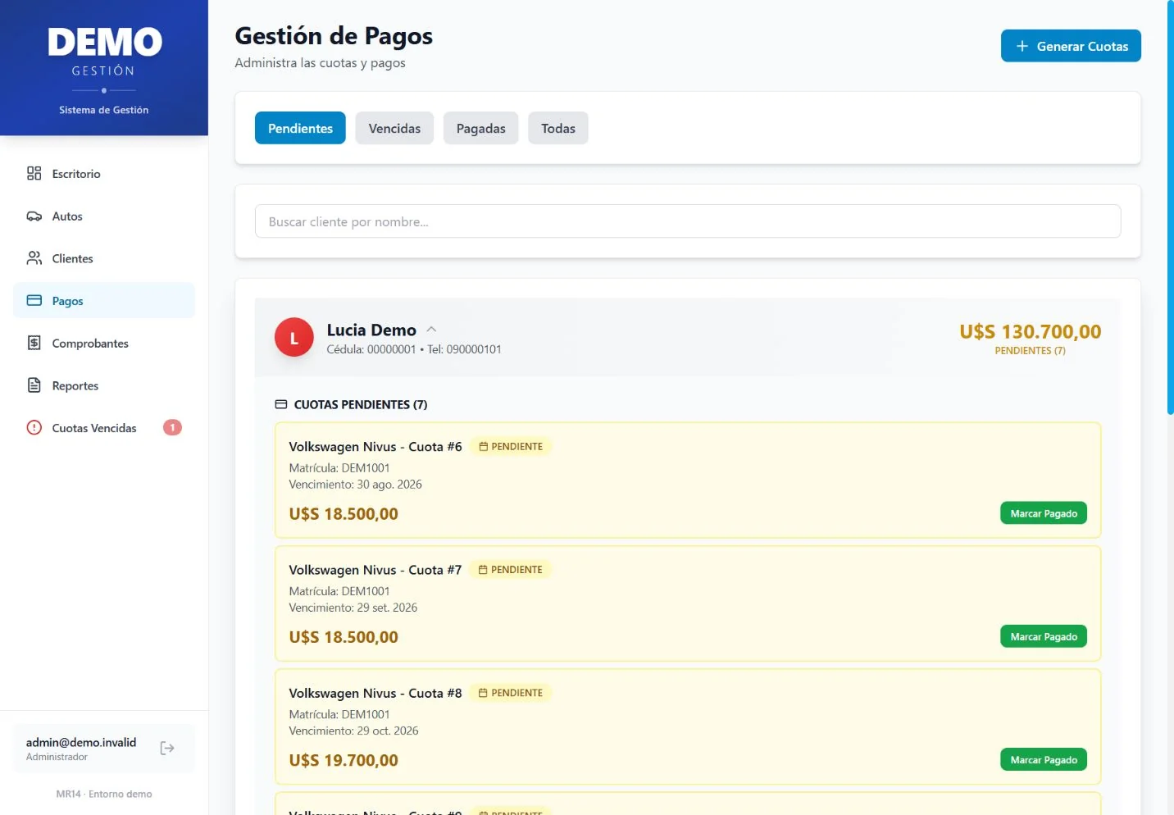Click the Volkswagen Nivus - Cuota #7 title
Screen dimensions: 1174x815
375,570
